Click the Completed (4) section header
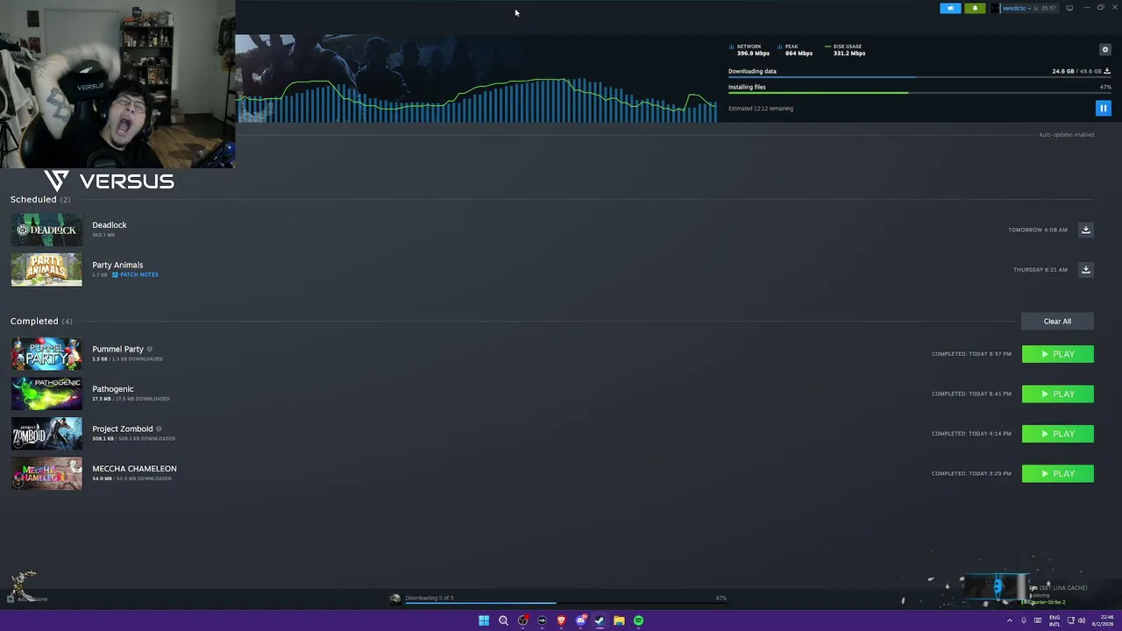 coord(41,322)
